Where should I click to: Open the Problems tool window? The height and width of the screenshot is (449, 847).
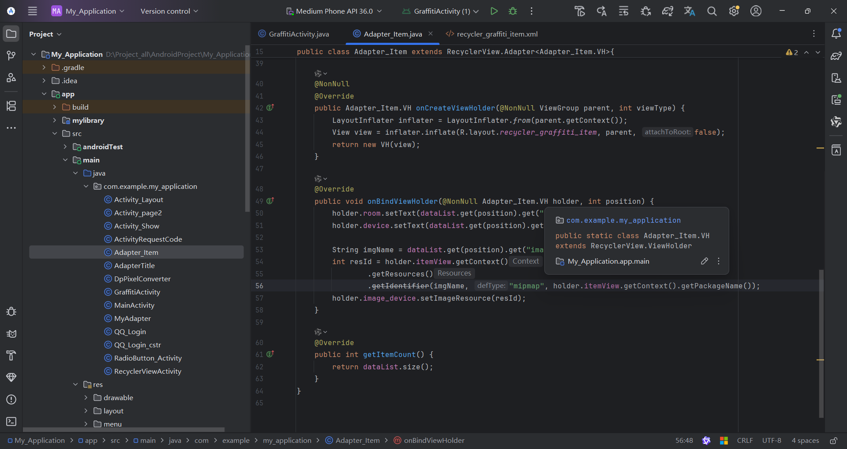point(11,399)
